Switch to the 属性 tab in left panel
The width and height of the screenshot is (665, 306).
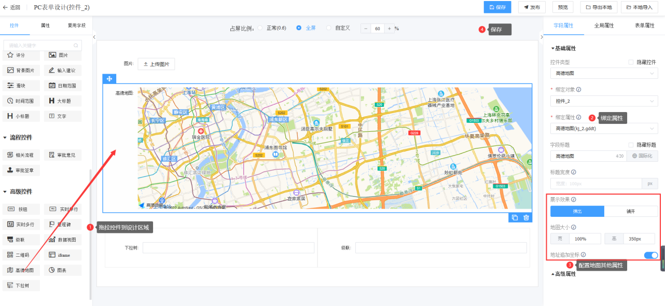[x=45, y=25]
